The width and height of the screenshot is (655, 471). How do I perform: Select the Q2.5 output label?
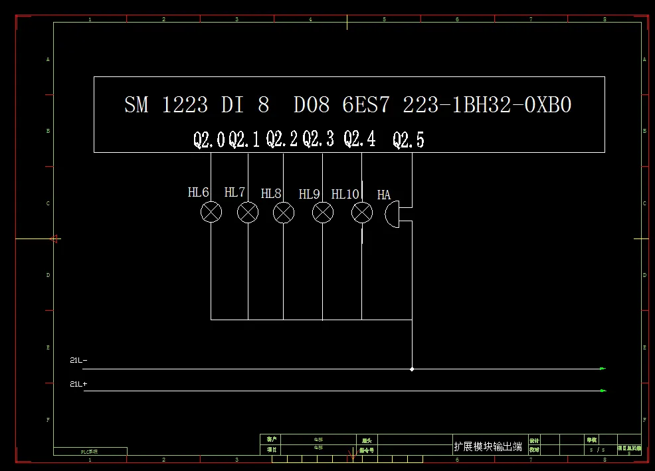point(408,140)
